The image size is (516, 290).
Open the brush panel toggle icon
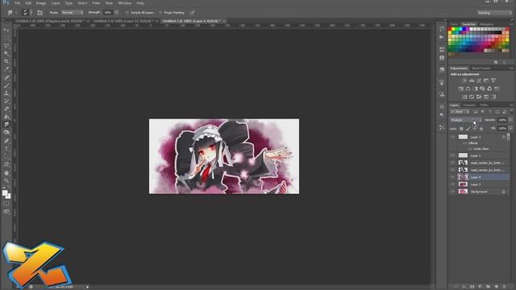click(x=40, y=13)
